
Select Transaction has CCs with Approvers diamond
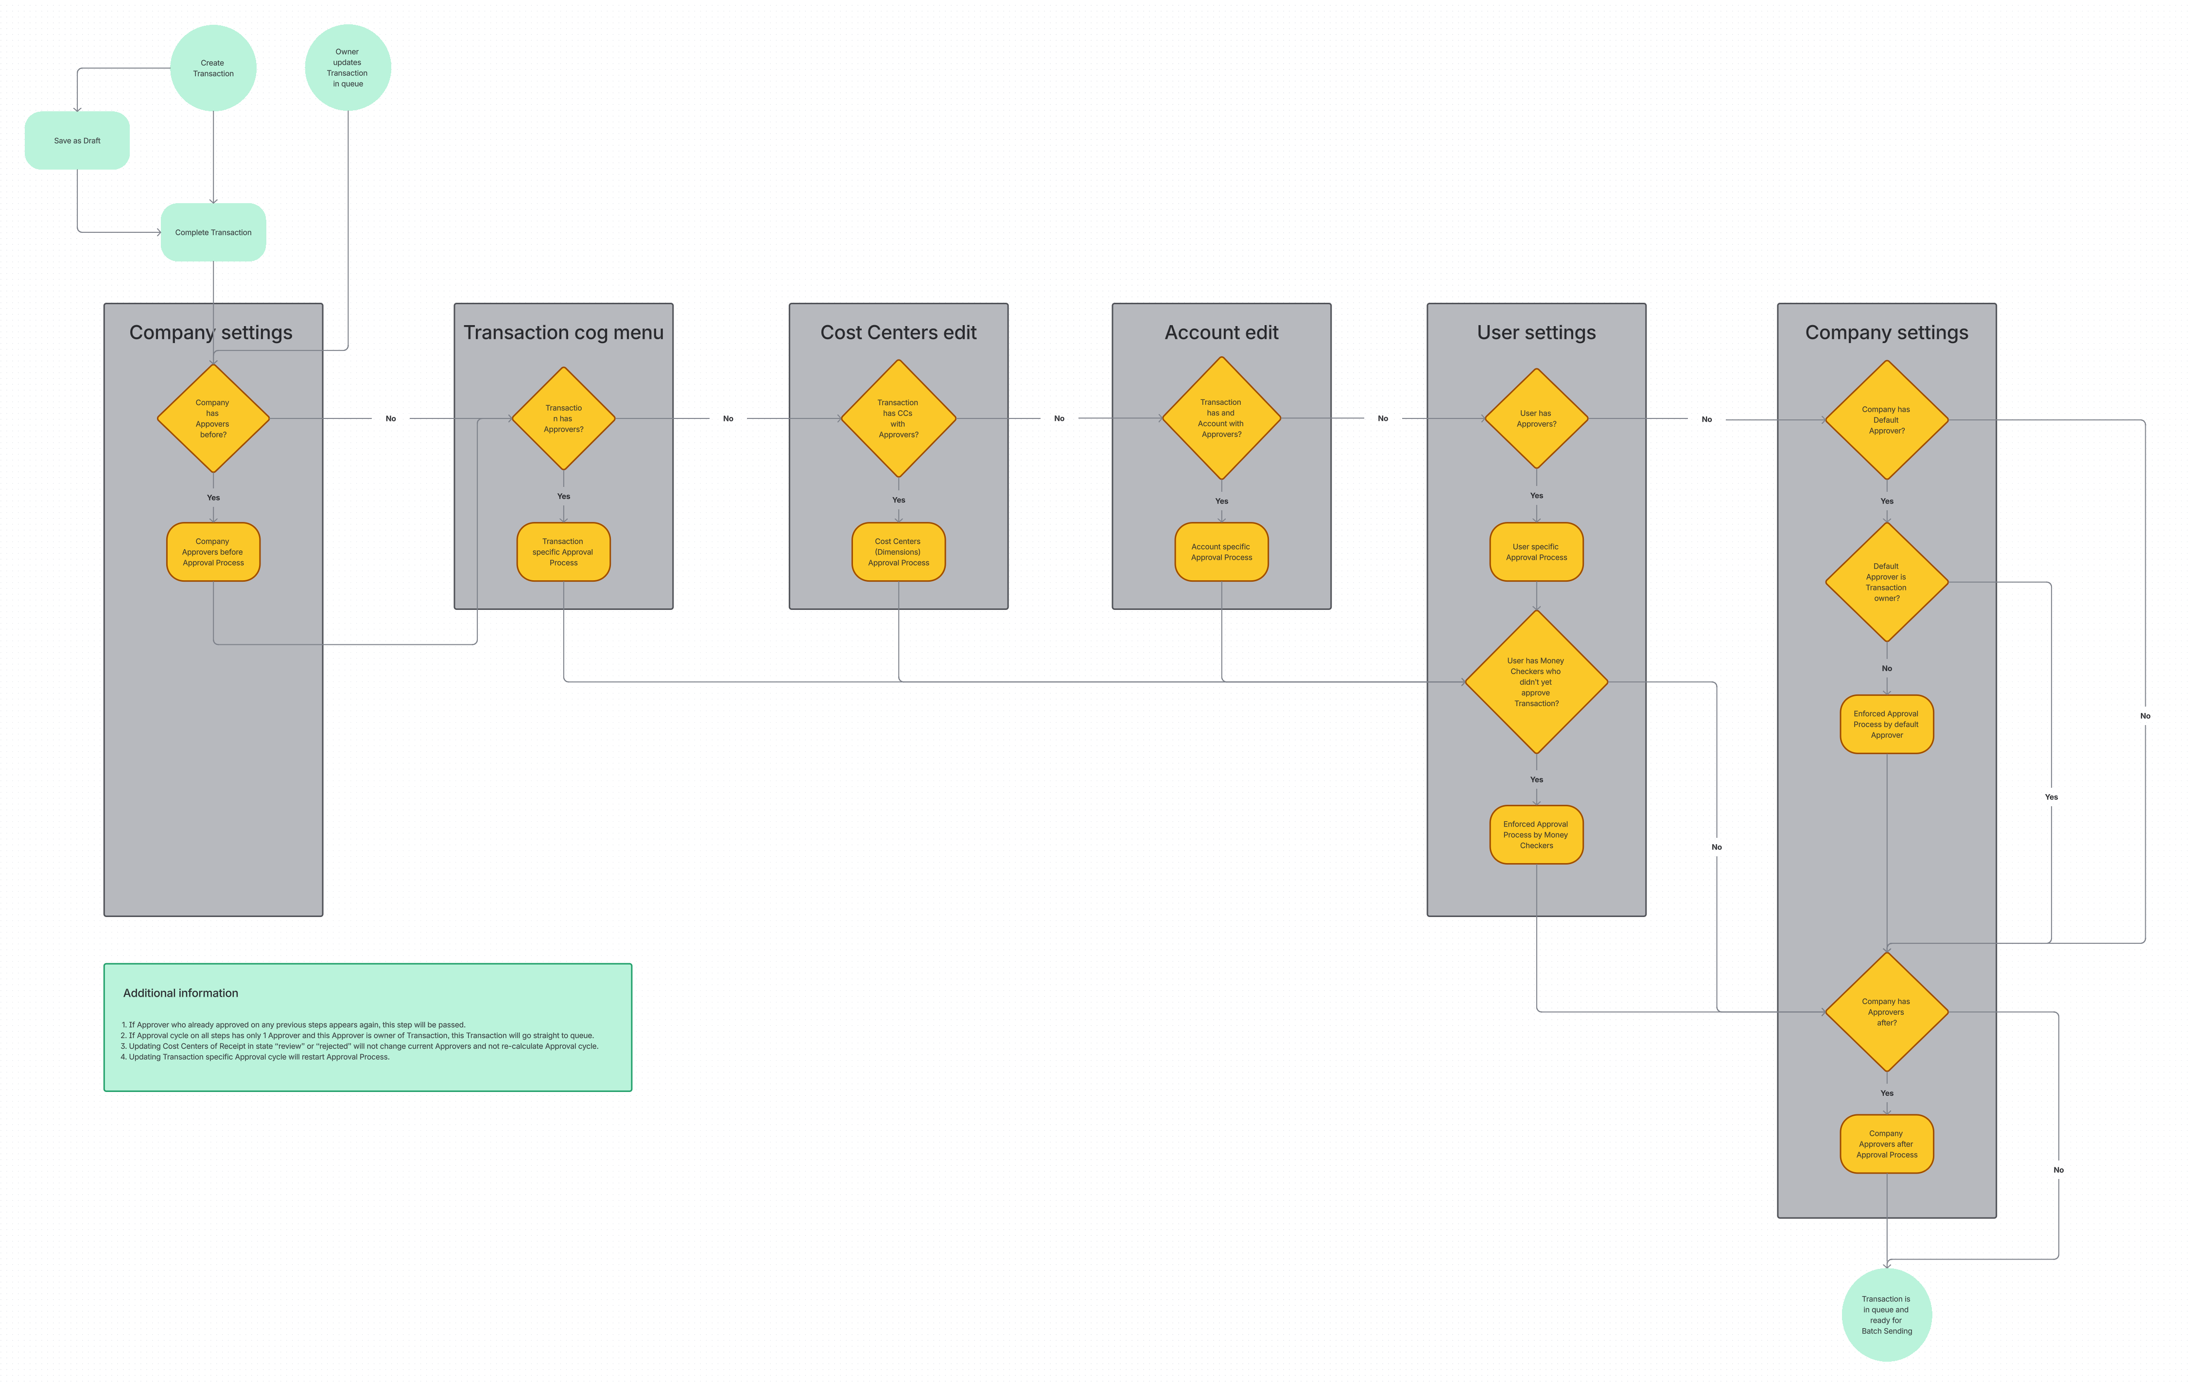pyautogui.click(x=898, y=418)
